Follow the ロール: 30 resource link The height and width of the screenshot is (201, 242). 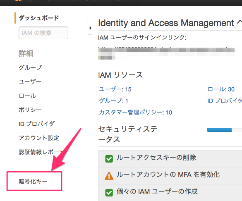pyautogui.click(x=221, y=89)
